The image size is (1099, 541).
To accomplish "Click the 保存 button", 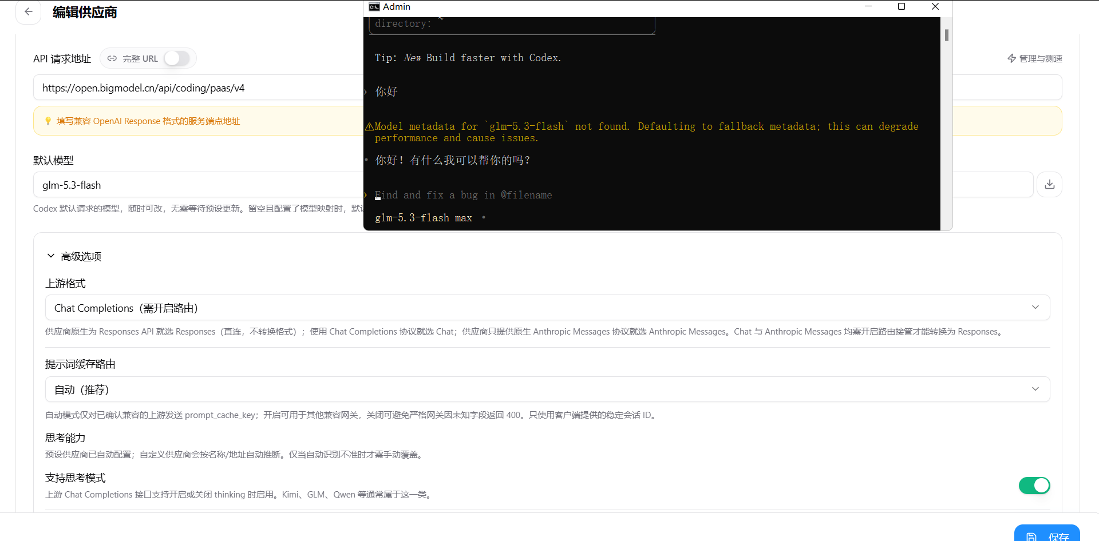I will point(1047,533).
